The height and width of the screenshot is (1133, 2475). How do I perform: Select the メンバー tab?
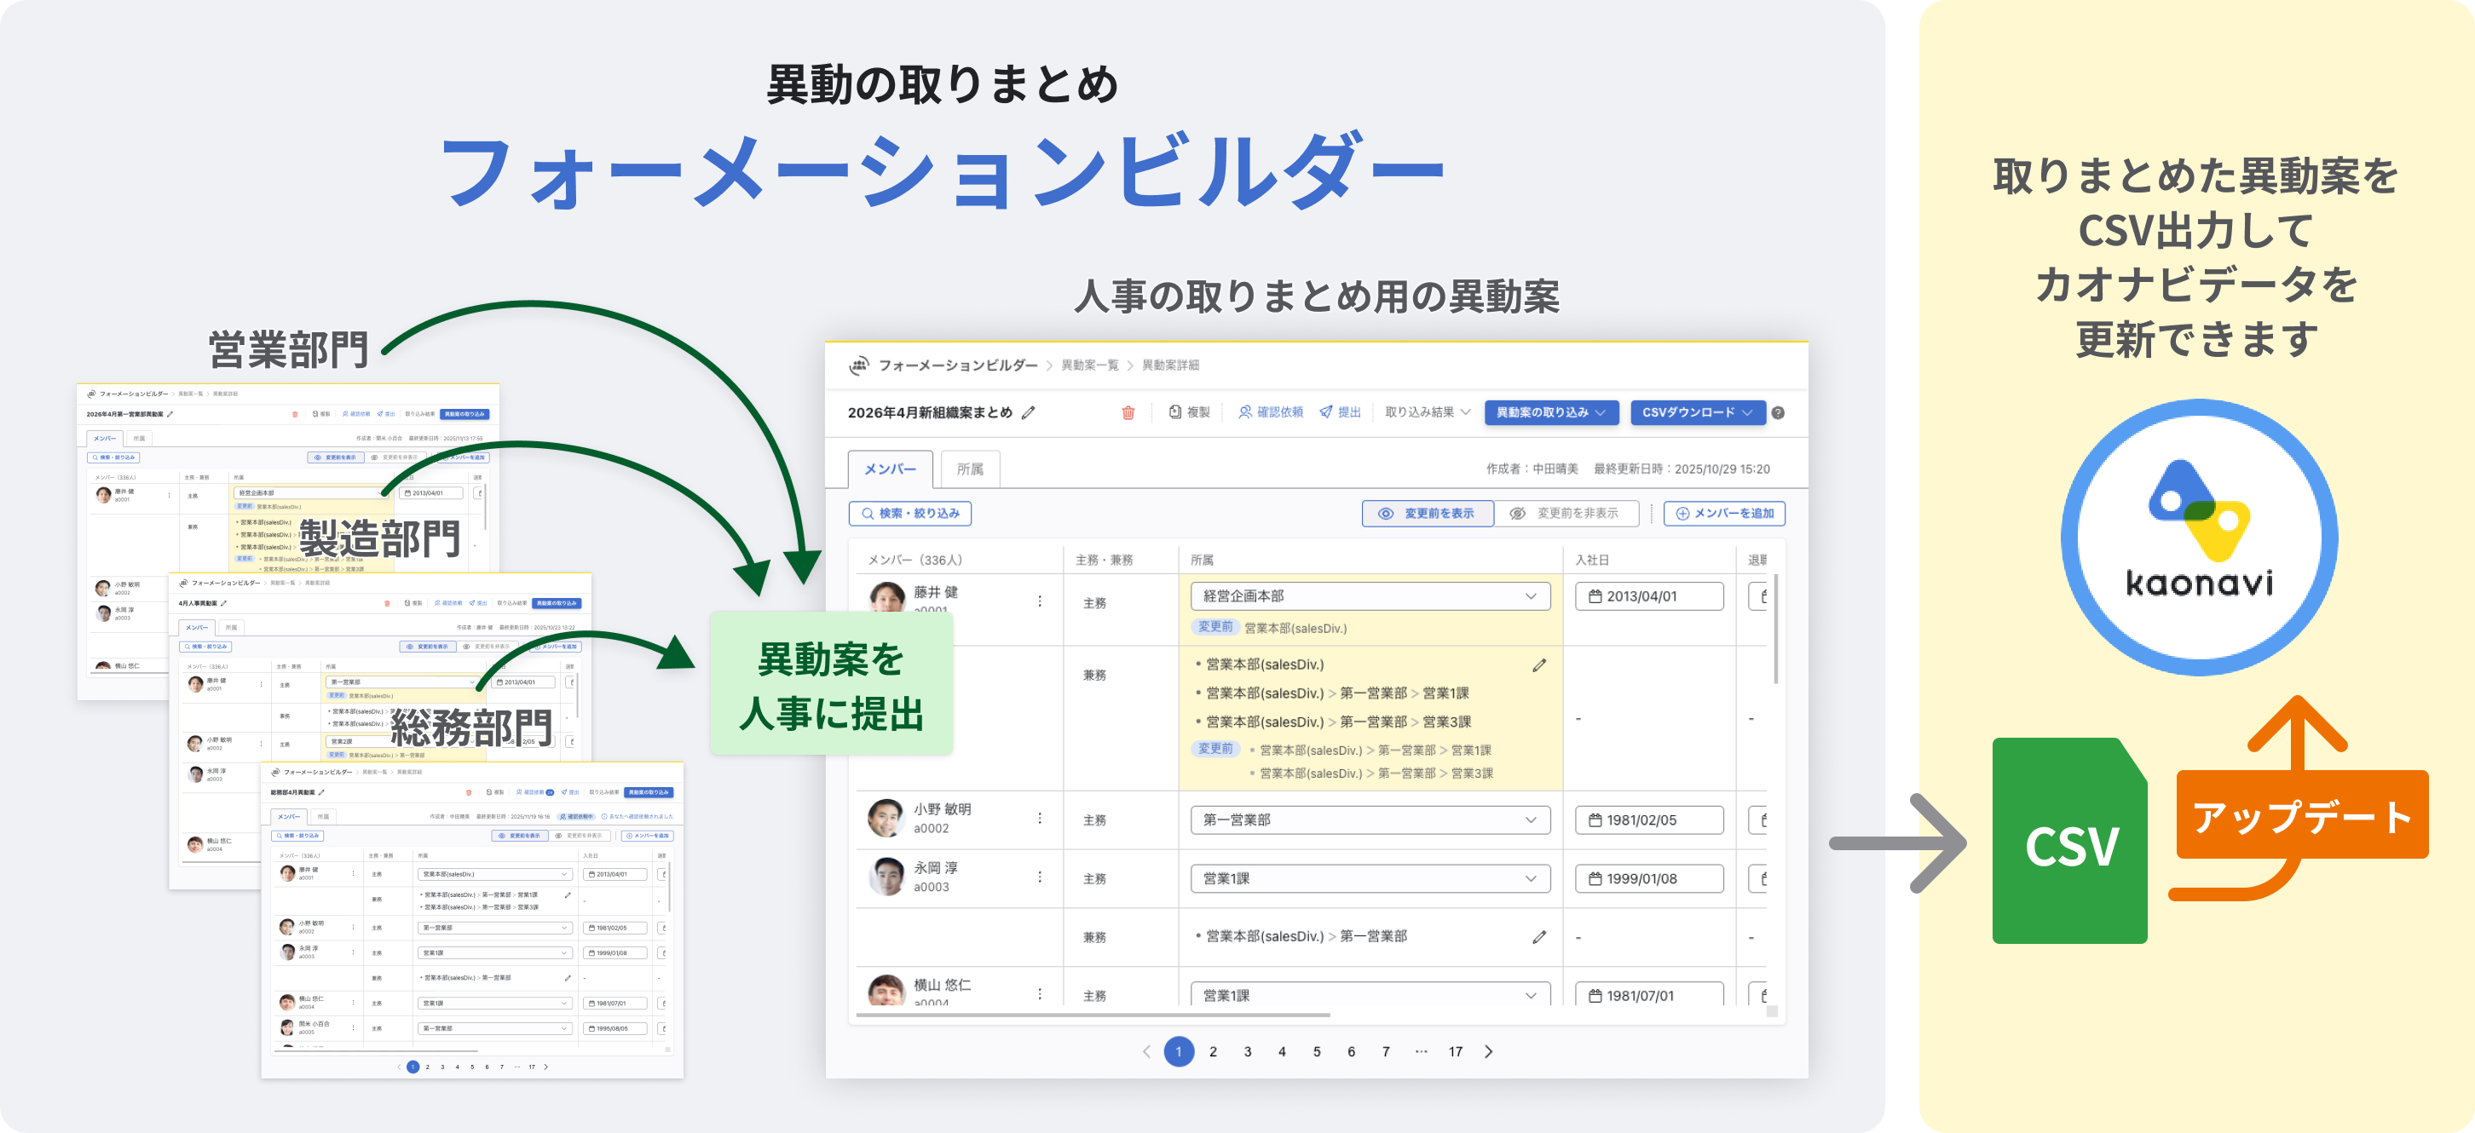889,469
